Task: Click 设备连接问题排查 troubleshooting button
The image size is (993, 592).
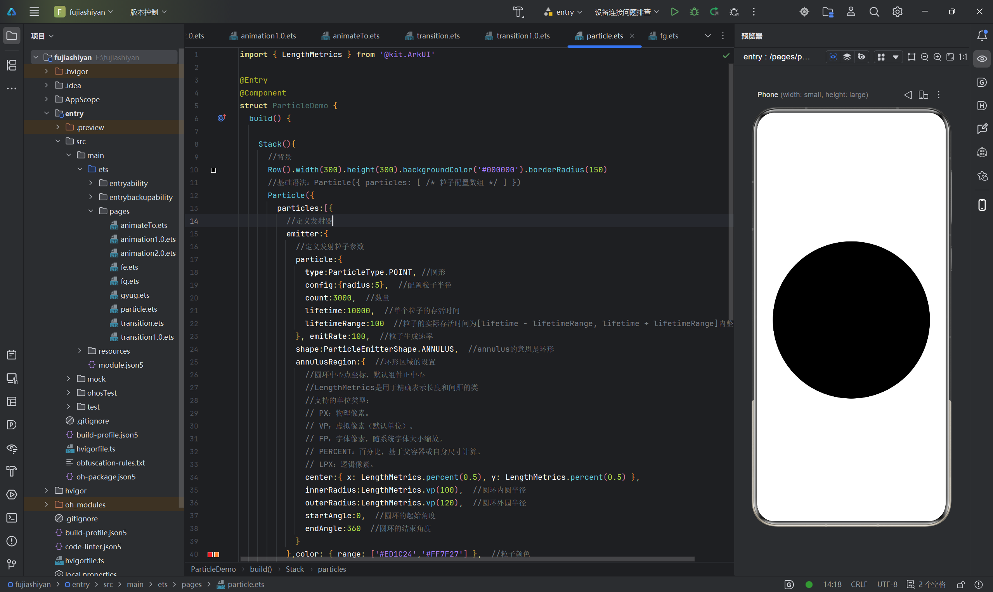Action: [x=626, y=12]
